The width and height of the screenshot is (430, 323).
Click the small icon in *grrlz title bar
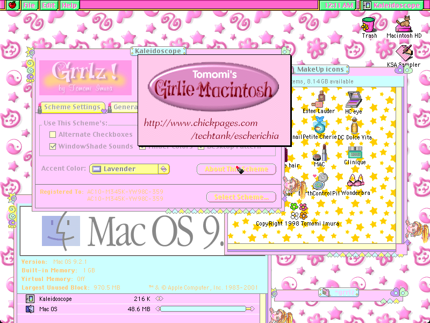click(x=326, y=292)
